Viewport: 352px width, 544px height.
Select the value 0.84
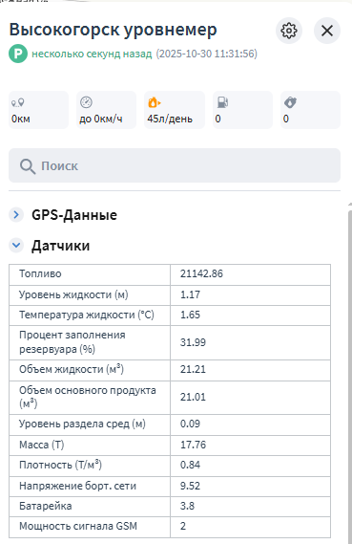[x=190, y=465]
